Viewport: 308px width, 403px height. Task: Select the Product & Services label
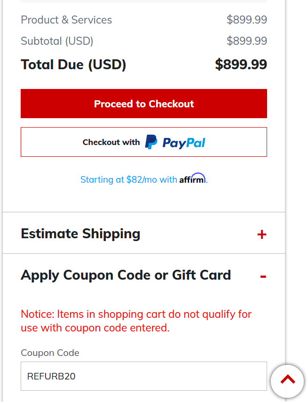(66, 20)
